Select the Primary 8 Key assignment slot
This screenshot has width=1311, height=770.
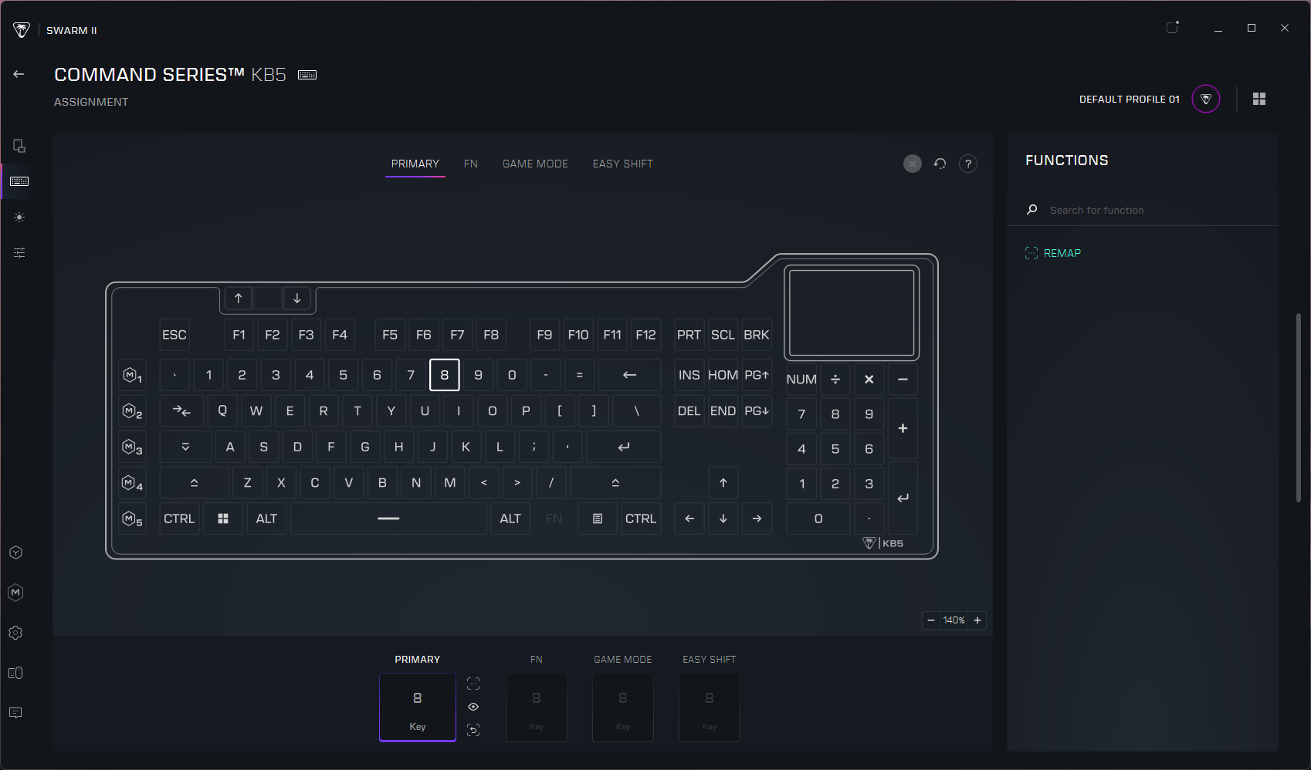coord(418,708)
